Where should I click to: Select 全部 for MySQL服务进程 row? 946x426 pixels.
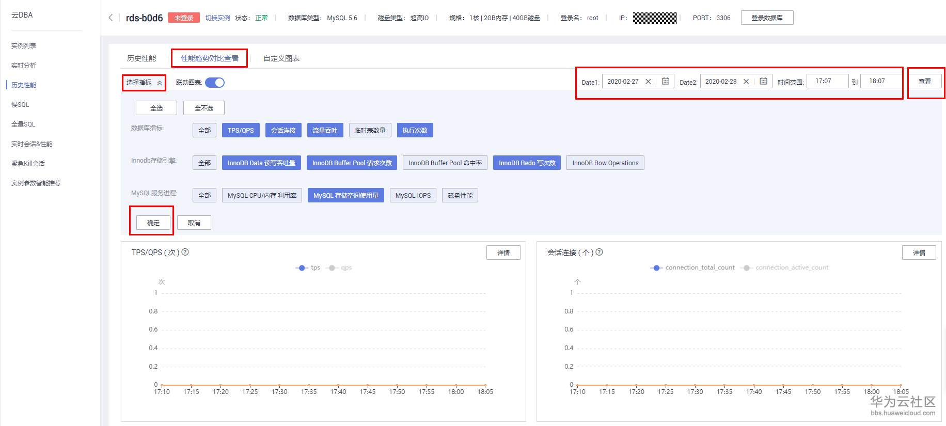coord(204,195)
